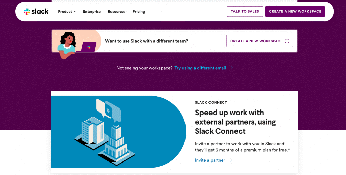The image size is (346, 175).
Task: Click the arrow after different email link
Action: pos(230,68)
